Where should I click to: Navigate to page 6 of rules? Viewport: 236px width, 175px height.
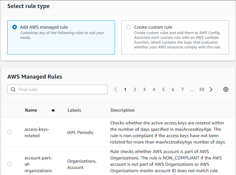click(173, 89)
